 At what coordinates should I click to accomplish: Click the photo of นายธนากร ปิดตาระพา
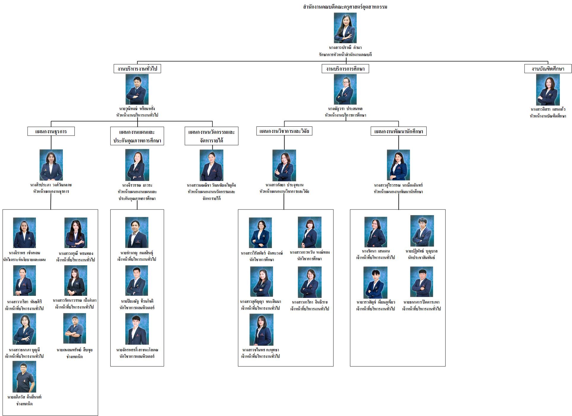[x=422, y=282]
